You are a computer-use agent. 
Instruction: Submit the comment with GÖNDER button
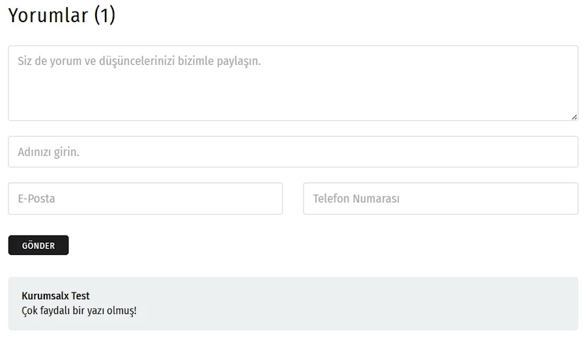(x=38, y=245)
